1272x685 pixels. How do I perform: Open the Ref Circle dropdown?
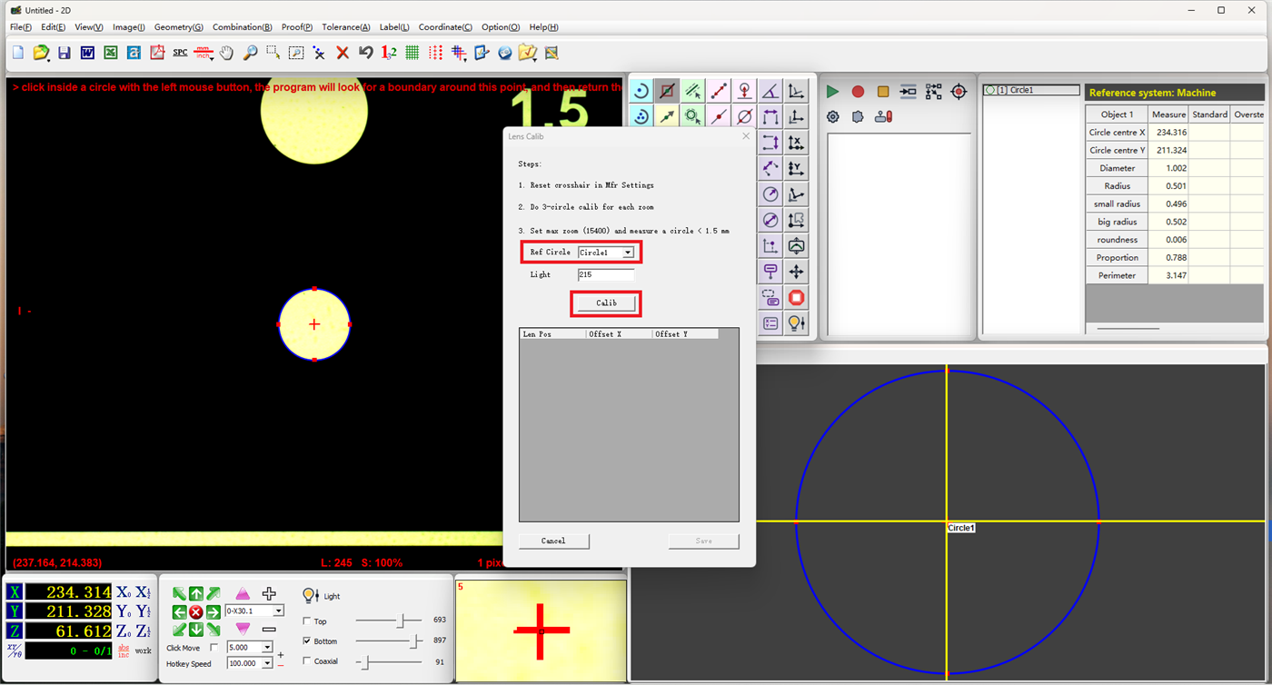click(x=628, y=253)
